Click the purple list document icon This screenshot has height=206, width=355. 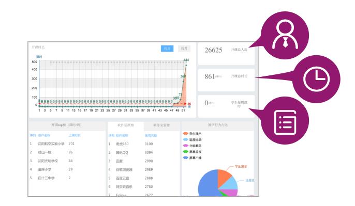click(285, 122)
